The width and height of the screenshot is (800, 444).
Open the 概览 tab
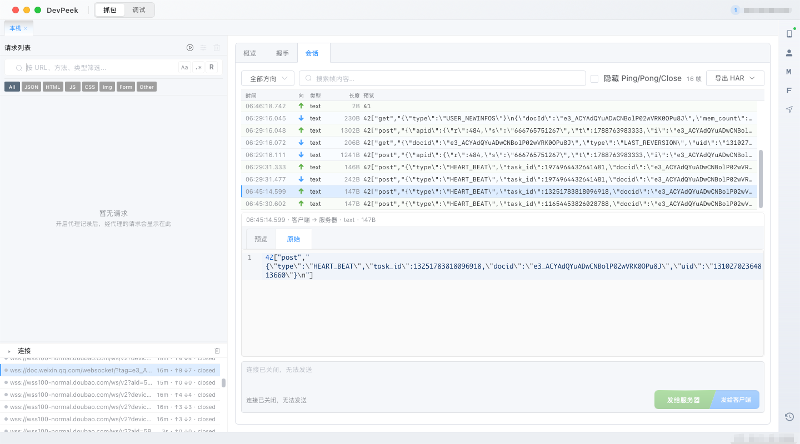250,53
